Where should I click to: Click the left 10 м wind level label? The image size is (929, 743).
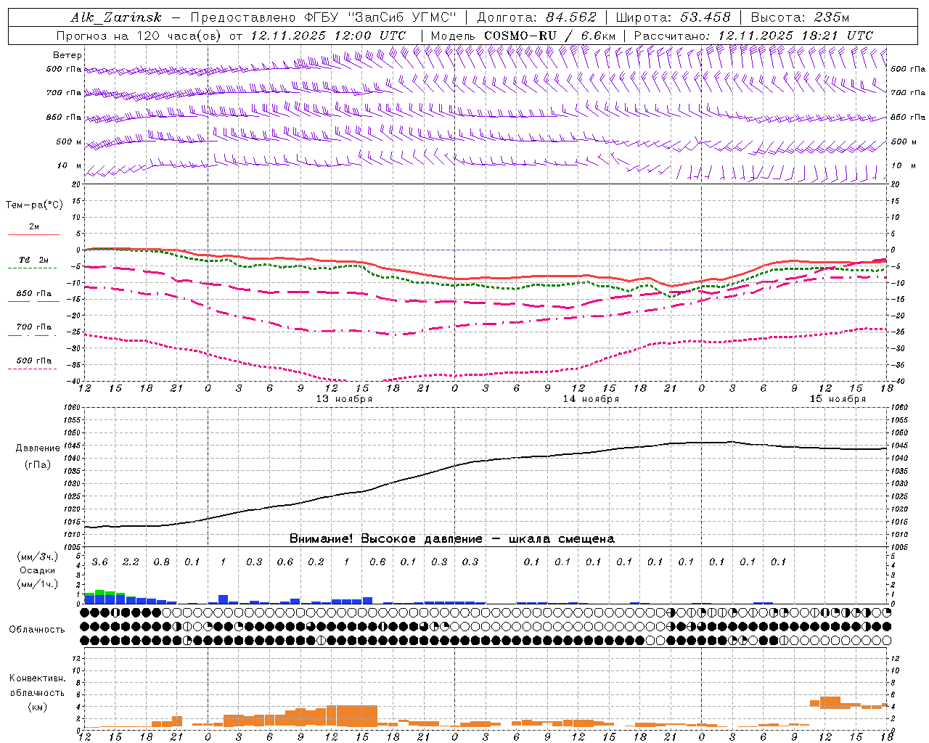click(x=69, y=165)
